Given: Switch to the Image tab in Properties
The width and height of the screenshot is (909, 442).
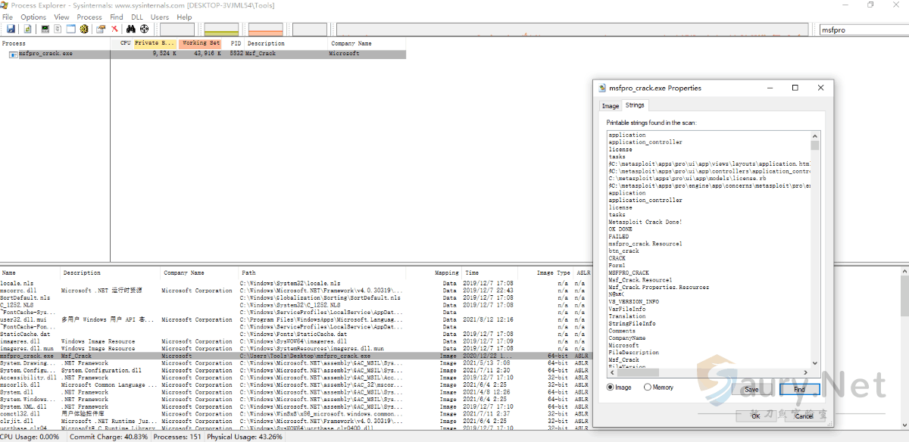Looking at the screenshot, I should coord(611,106).
